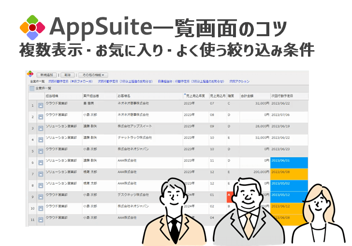Click 株式会社ネオジャパン in row 10

(133, 206)
